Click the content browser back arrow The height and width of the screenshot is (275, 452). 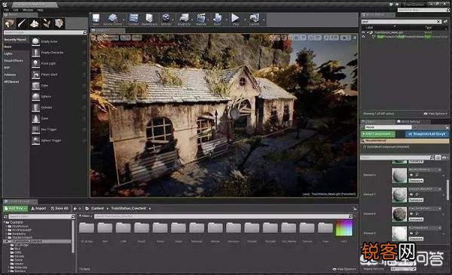pos(75,209)
